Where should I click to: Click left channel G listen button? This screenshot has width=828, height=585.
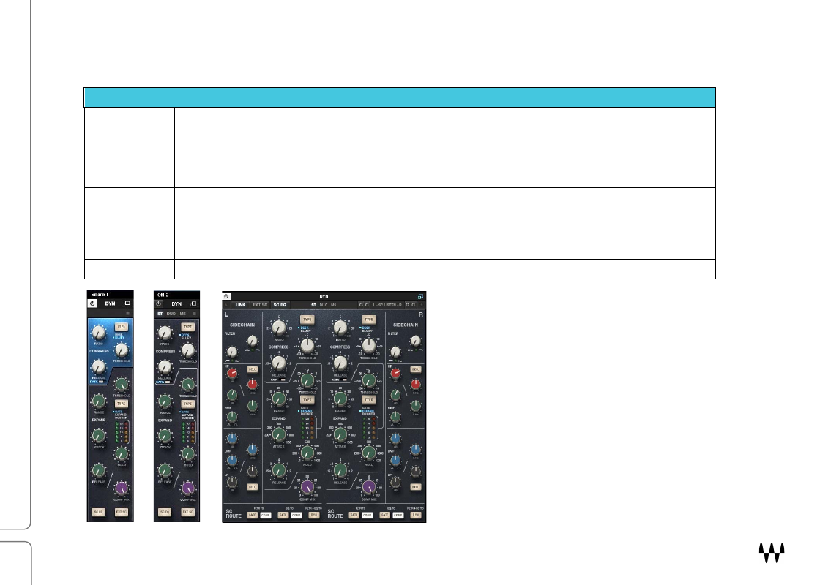click(x=361, y=305)
